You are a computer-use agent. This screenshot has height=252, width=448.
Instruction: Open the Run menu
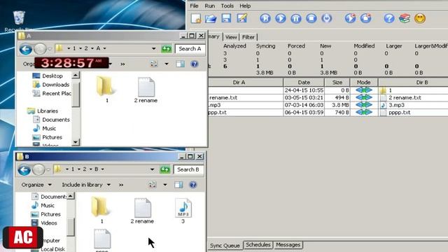[210, 6]
